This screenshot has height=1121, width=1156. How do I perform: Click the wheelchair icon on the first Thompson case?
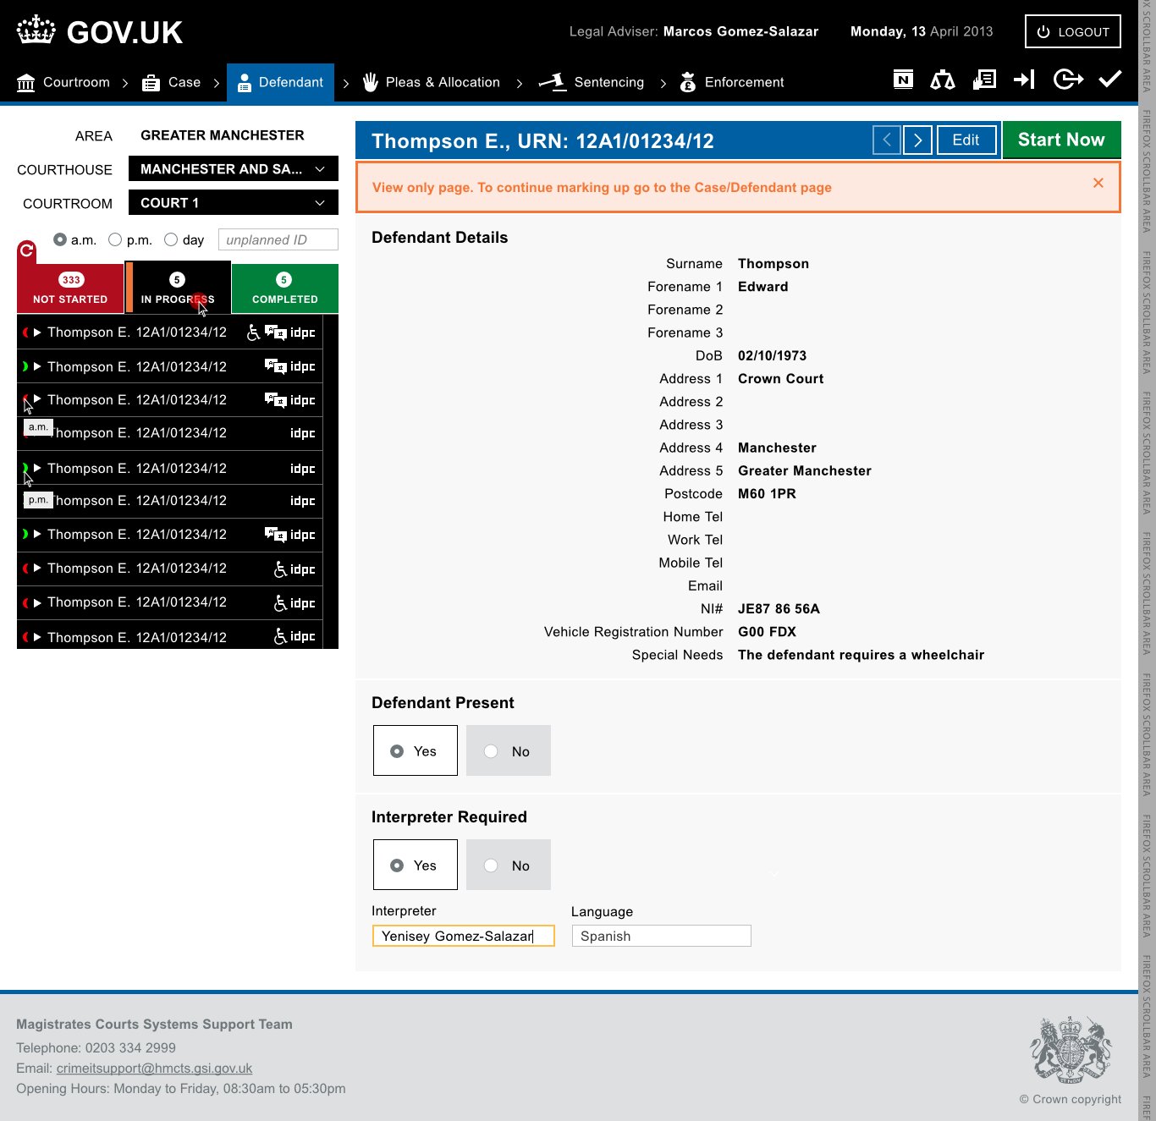pyautogui.click(x=253, y=332)
